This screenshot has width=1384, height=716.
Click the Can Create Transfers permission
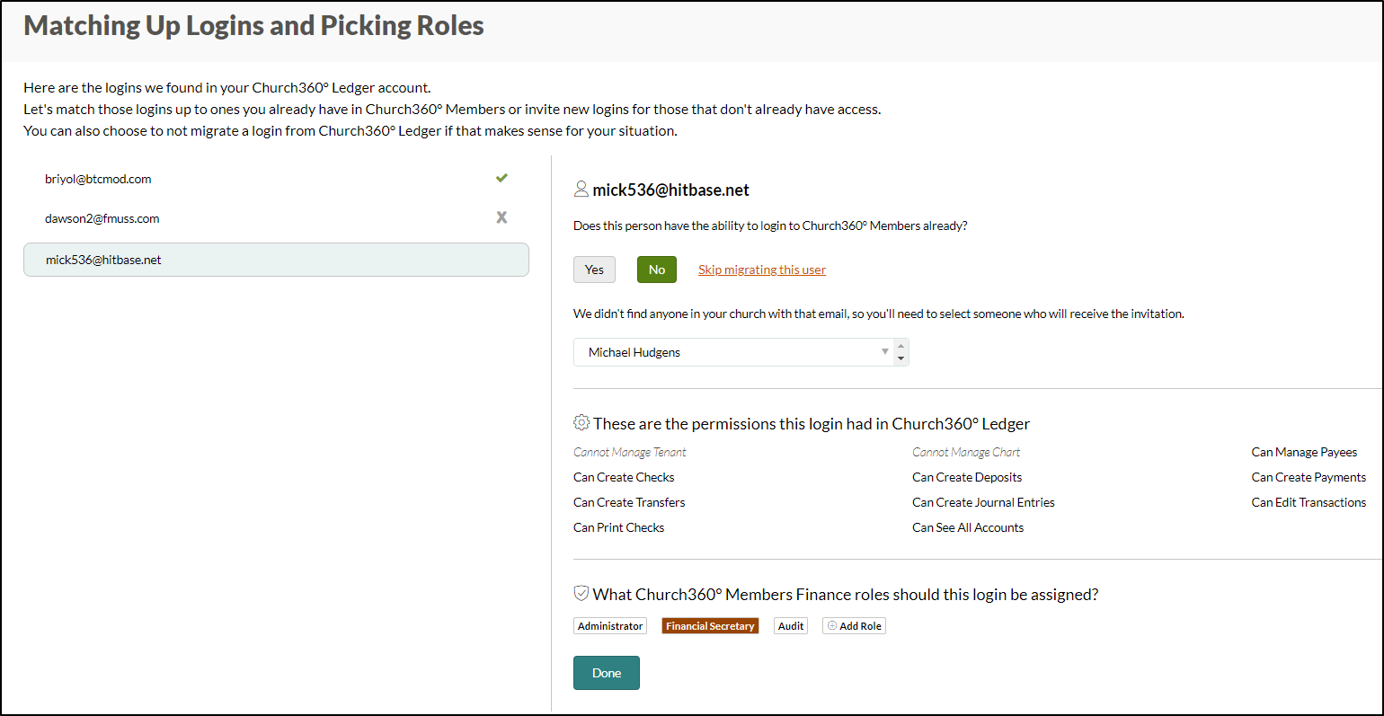629,502
